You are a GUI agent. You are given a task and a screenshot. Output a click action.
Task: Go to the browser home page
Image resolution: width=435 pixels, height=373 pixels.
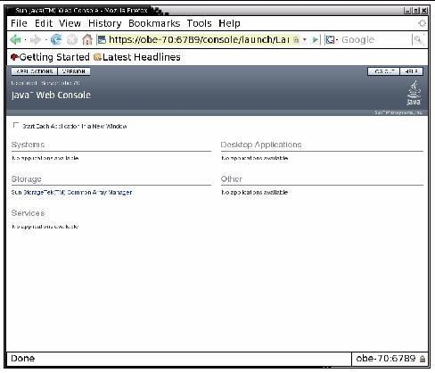pos(87,39)
